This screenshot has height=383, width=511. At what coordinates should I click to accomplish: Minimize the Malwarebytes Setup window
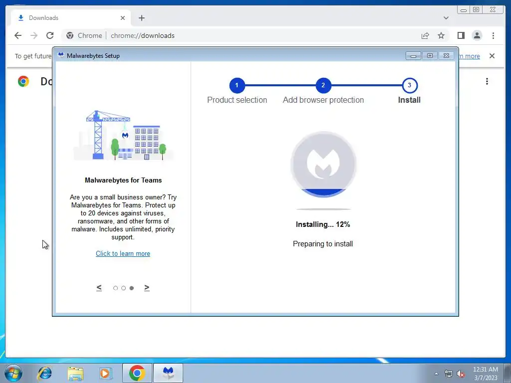tap(413, 56)
